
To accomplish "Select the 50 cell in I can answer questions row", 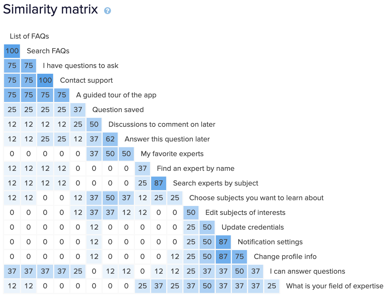I will point(239,271).
